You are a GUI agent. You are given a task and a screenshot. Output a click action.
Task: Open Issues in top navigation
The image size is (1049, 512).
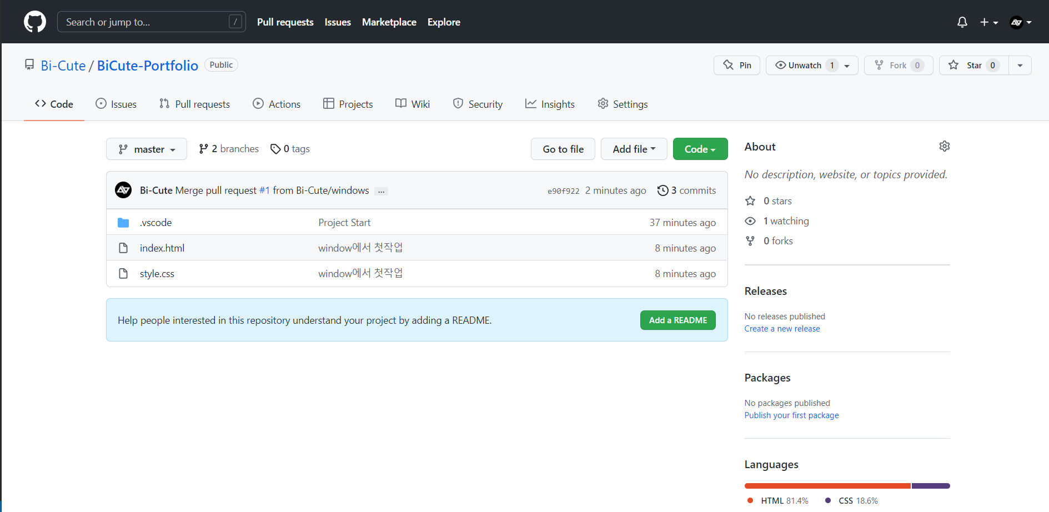coord(338,22)
